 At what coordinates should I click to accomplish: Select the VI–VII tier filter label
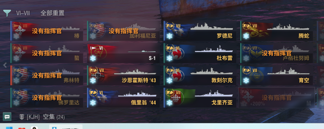(x=23, y=13)
